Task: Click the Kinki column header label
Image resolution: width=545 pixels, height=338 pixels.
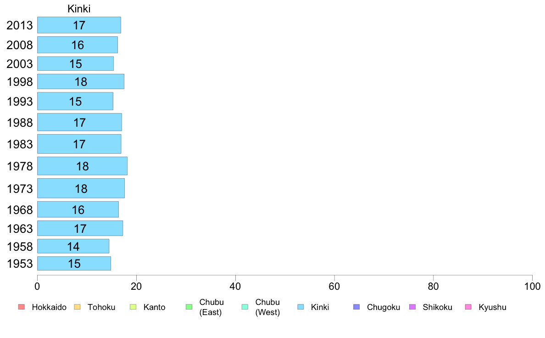Action: pyautogui.click(x=79, y=9)
